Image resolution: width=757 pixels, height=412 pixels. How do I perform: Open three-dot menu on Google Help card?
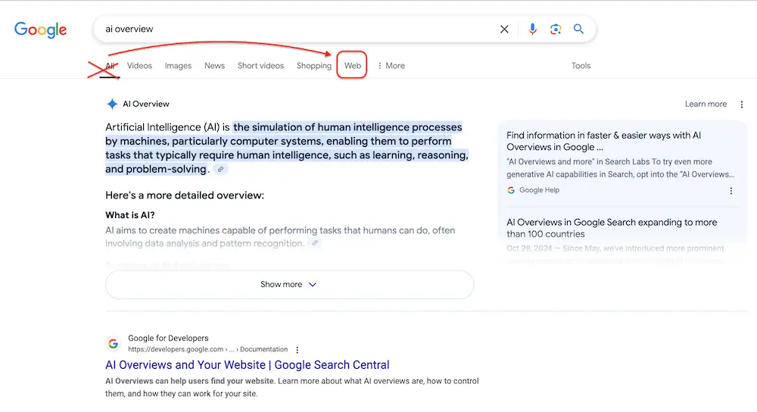pyautogui.click(x=731, y=191)
